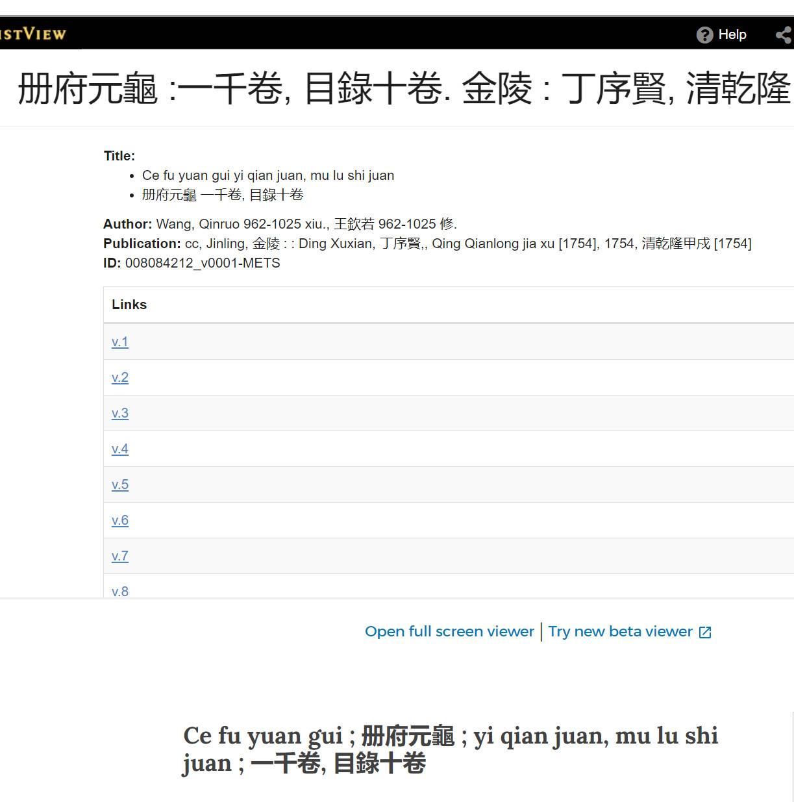Open volume v.6
Viewport: 794px width, 802px height.
119,520
